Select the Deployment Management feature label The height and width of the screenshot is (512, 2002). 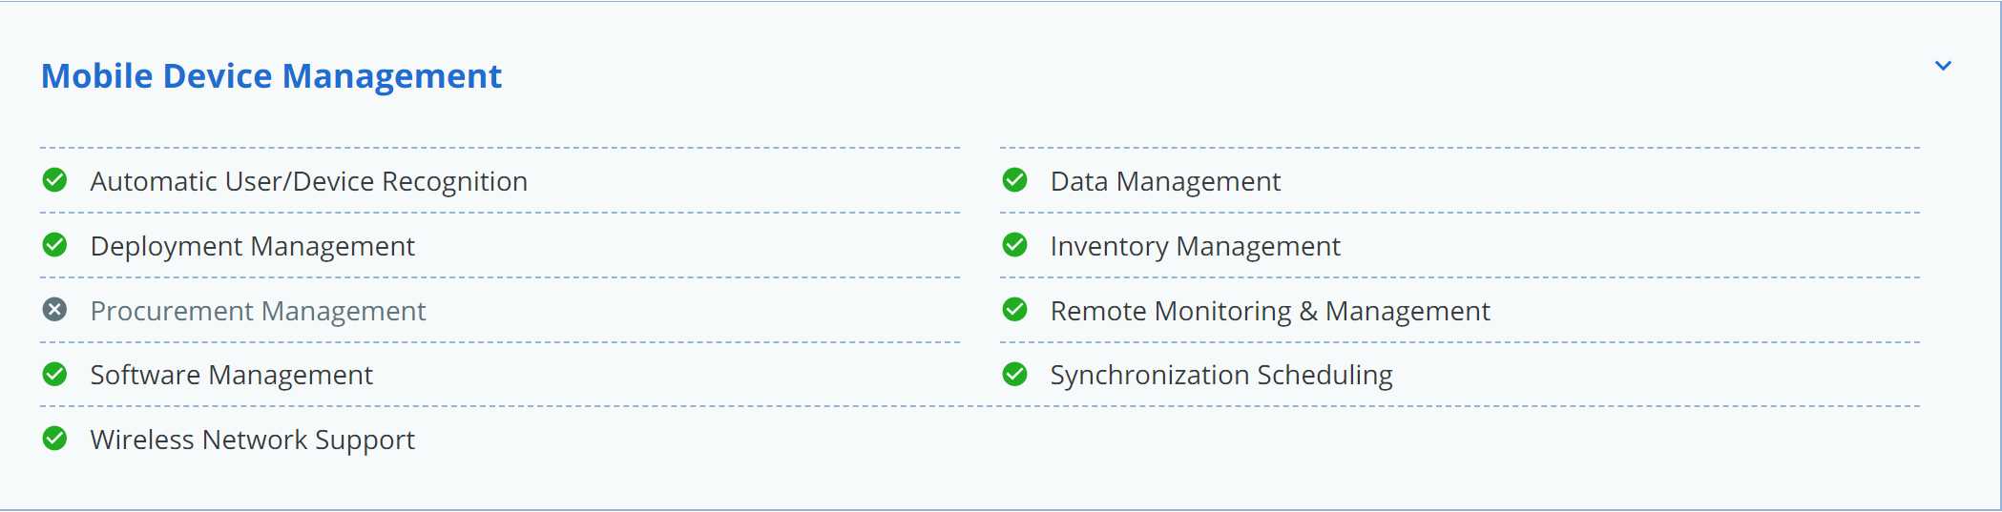coord(253,246)
